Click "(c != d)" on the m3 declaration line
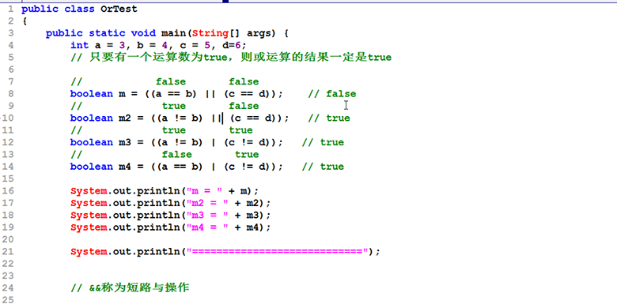617x304 pixels. point(250,142)
